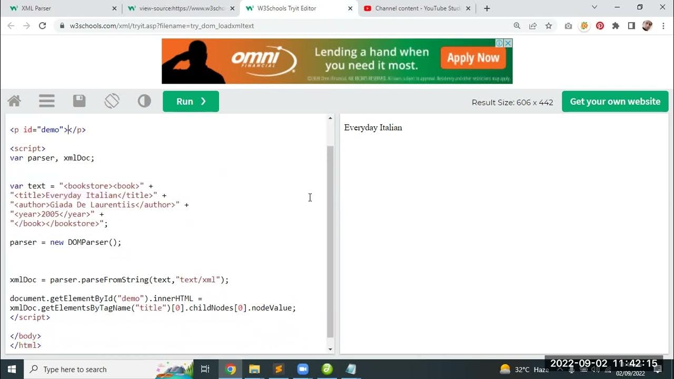Open the Extensions puzzle menu
The width and height of the screenshot is (674, 379).
coord(616,26)
